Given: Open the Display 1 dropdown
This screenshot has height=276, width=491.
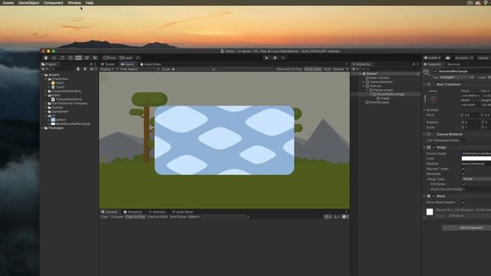Looking at the screenshot, I should point(109,69).
